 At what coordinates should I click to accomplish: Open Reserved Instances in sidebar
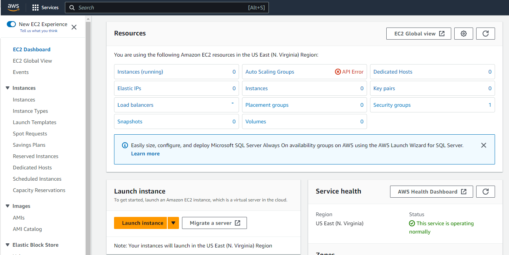(35, 156)
